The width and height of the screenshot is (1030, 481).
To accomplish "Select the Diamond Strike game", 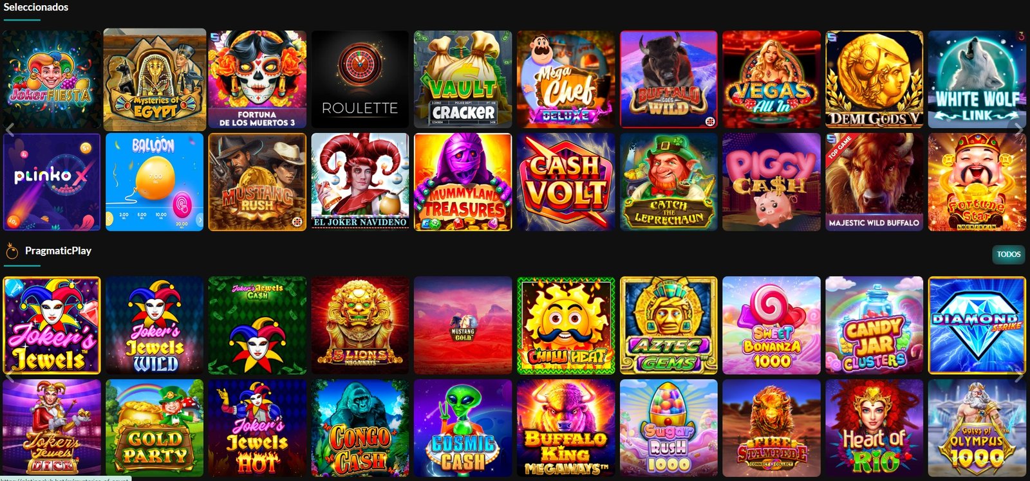I will [977, 325].
